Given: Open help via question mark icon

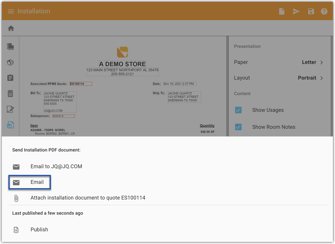Looking at the screenshot, I should click(x=324, y=11).
